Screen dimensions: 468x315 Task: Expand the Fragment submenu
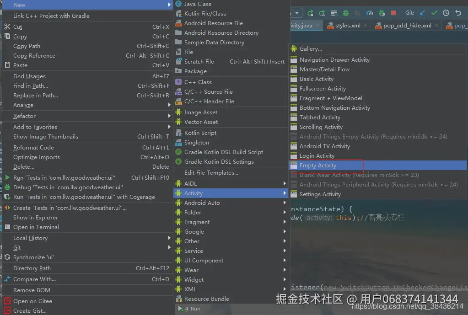pyautogui.click(x=231, y=222)
